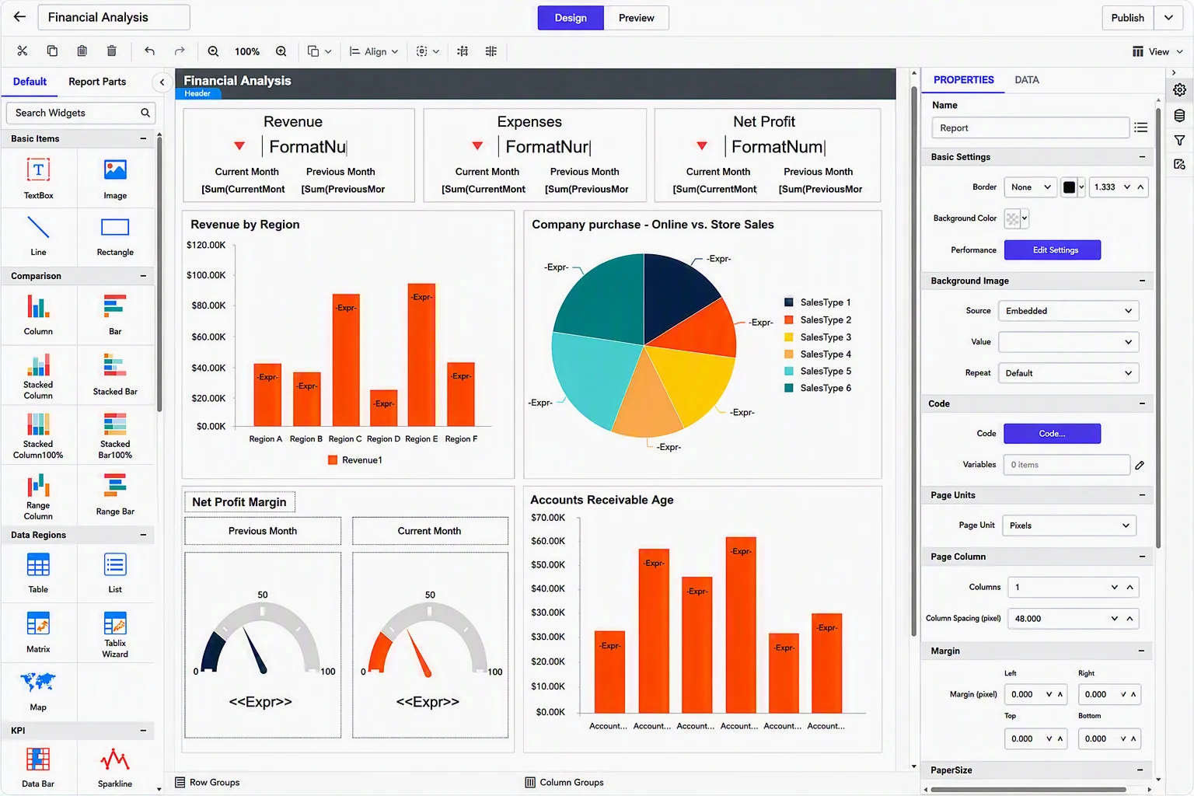Open the Publish dropdown arrow

(1168, 17)
